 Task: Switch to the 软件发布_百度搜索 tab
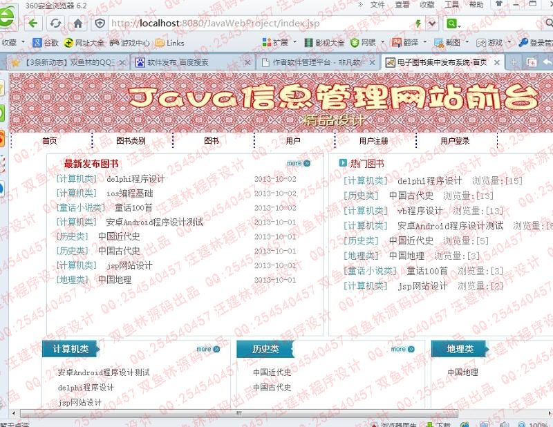[192, 63]
